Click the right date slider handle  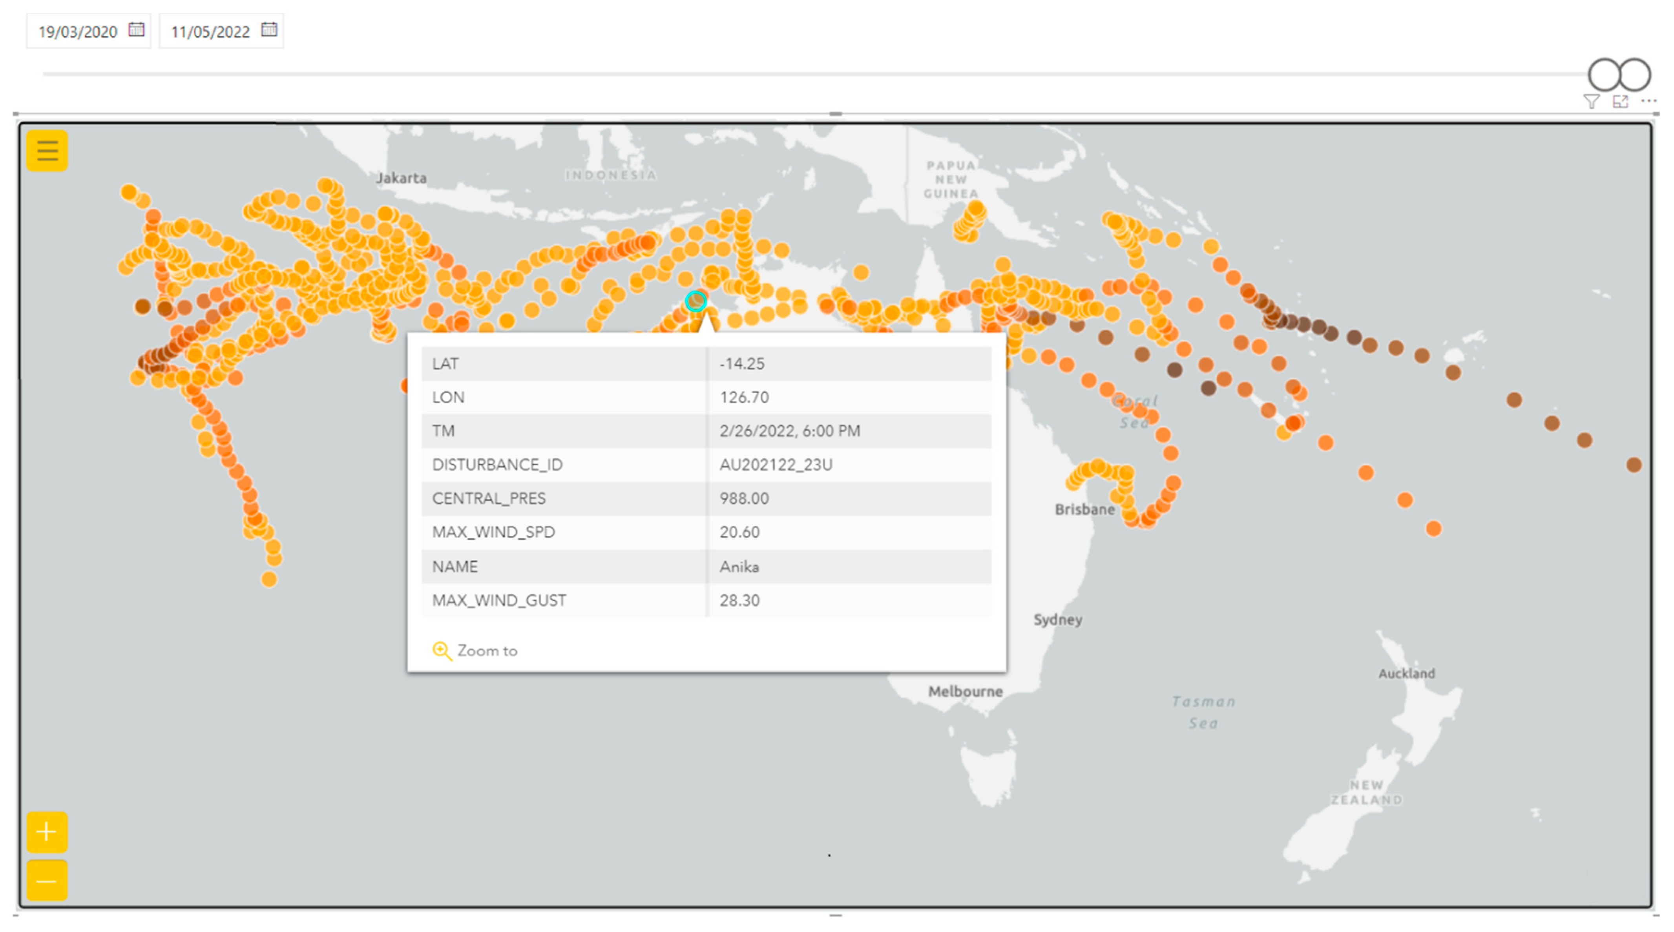point(1635,75)
